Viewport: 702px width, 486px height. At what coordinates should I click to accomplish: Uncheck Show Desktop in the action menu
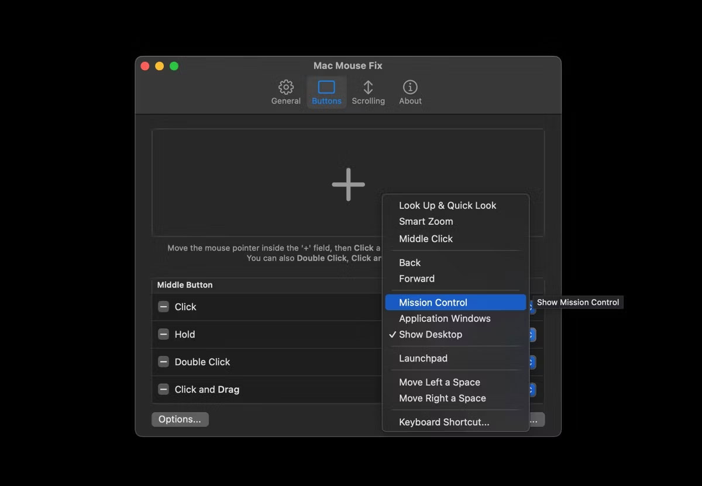(431, 334)
